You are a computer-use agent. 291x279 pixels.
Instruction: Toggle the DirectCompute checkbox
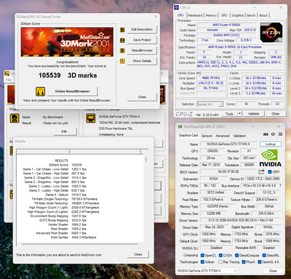(x=236, y=255)
